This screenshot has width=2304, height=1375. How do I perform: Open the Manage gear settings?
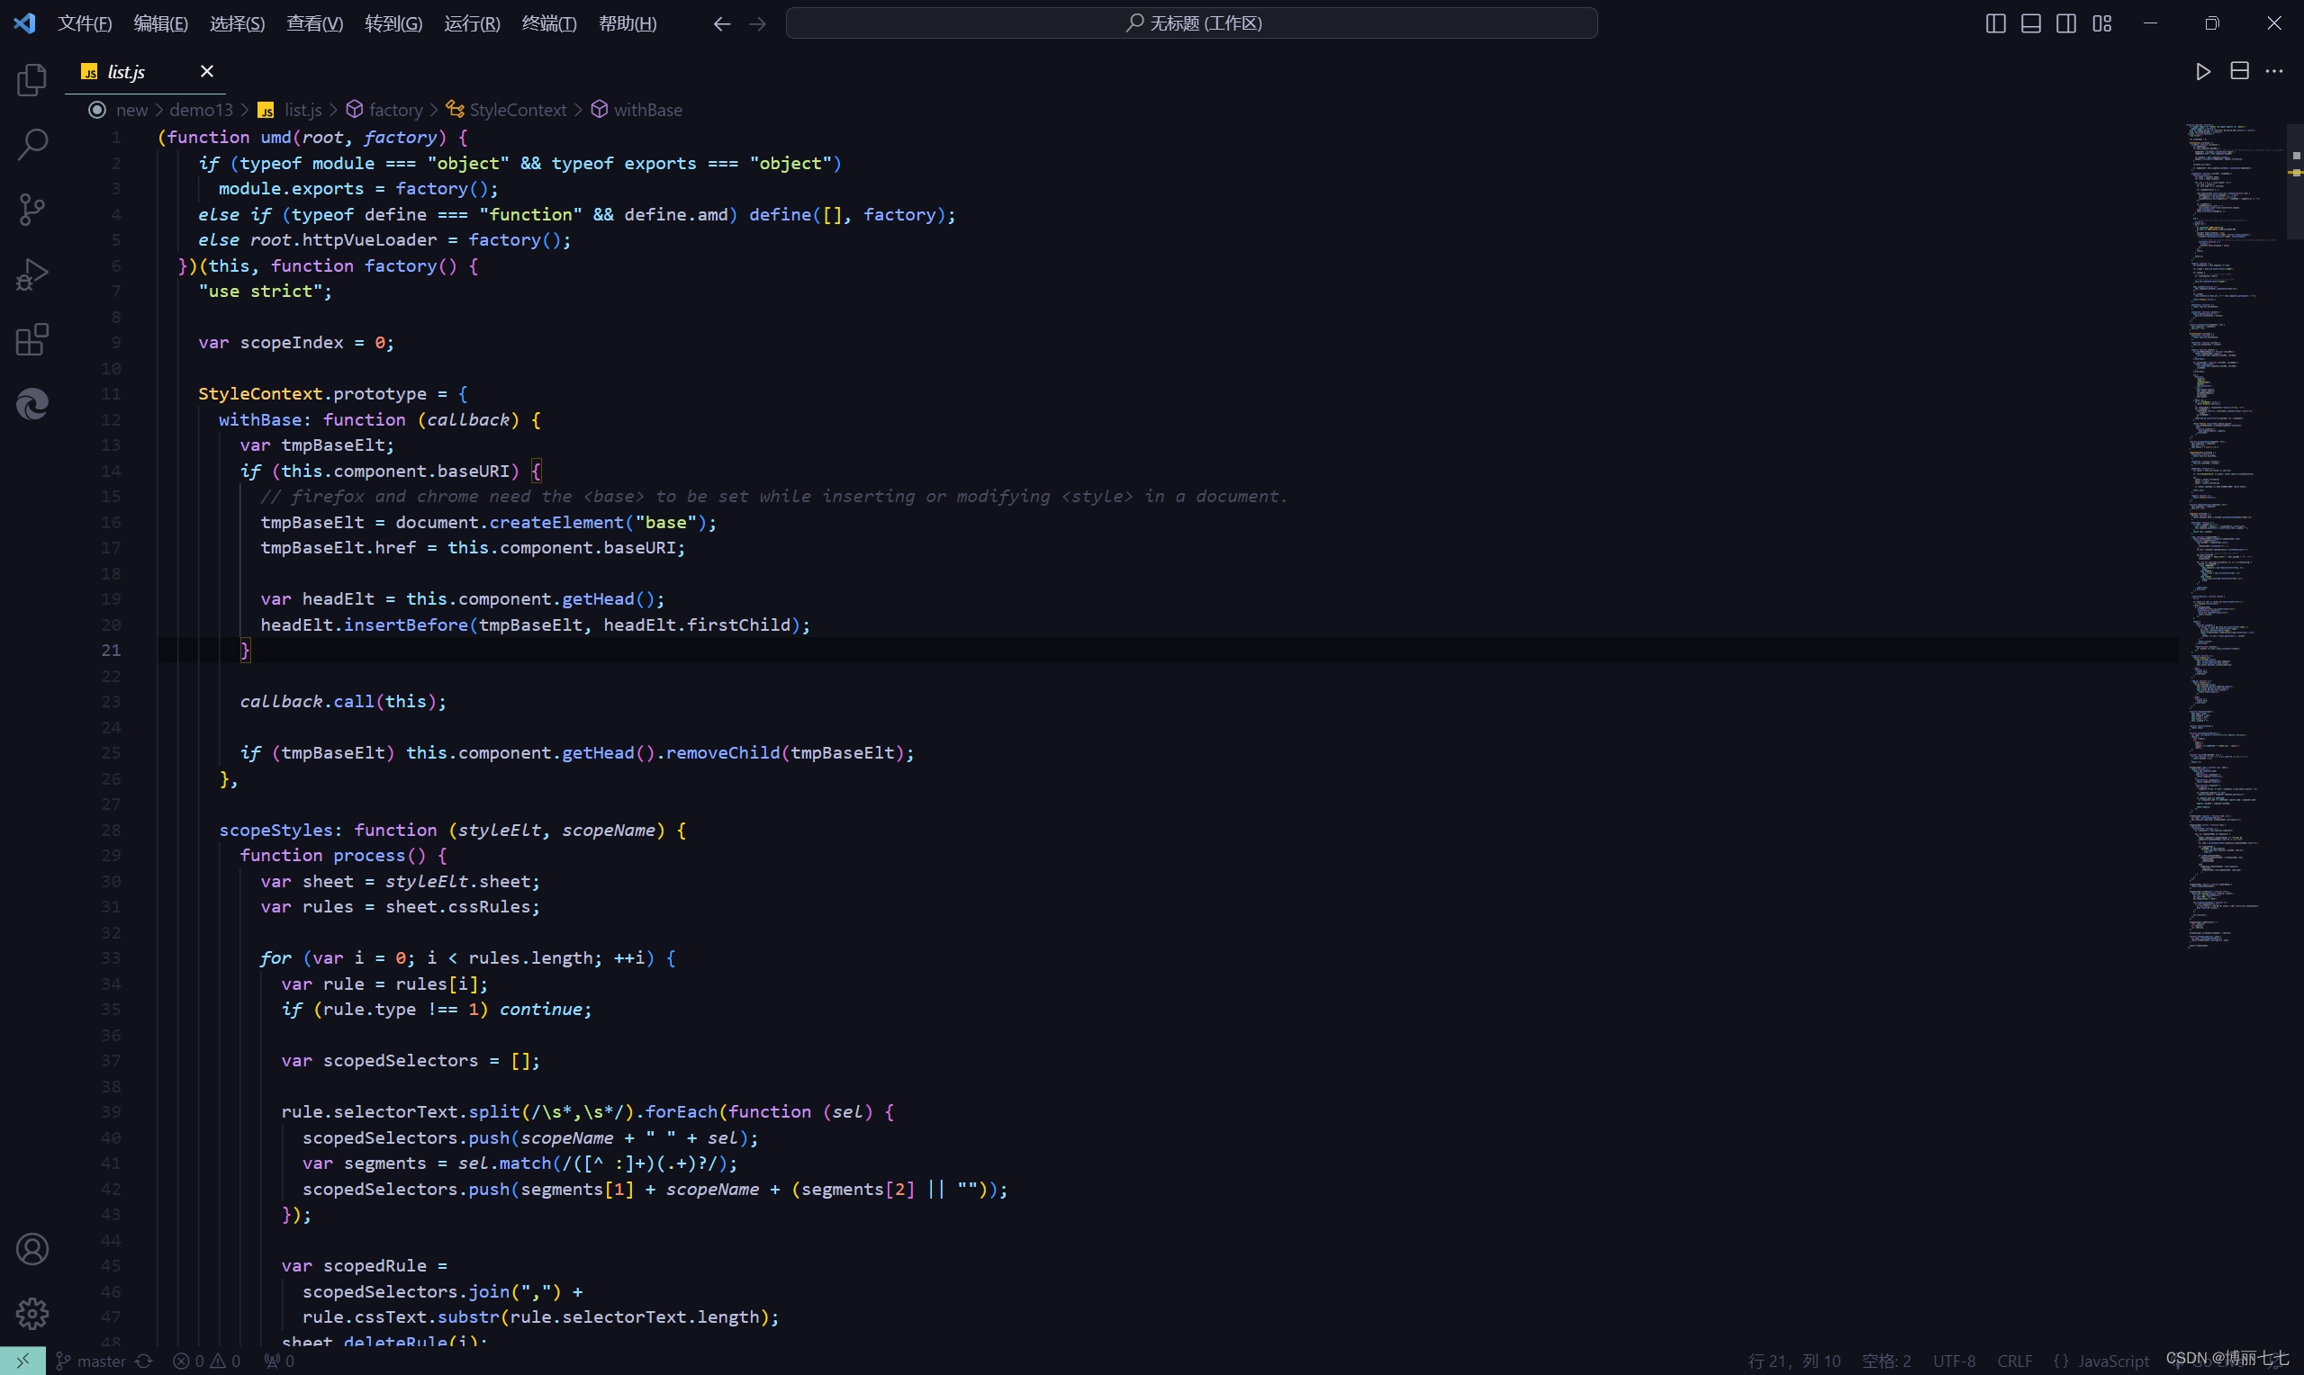pos(32,1313)
